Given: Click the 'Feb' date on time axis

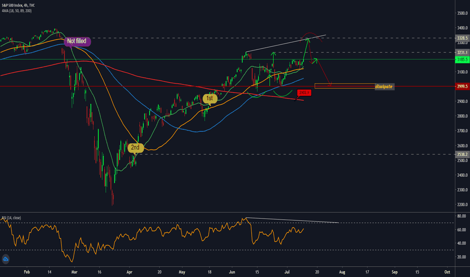Looking at the screenshot, I should pyautogui.click(x=27, y=272).
